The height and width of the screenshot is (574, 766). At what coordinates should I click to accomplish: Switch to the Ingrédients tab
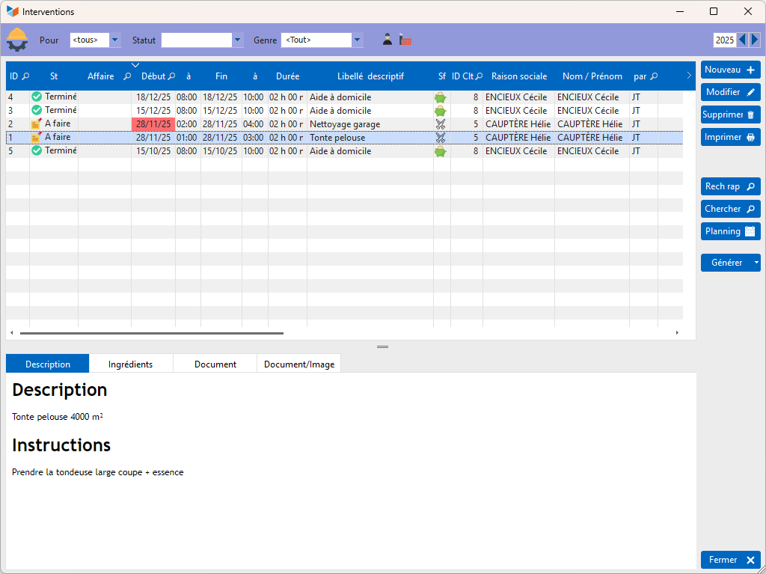pos(130,364)
